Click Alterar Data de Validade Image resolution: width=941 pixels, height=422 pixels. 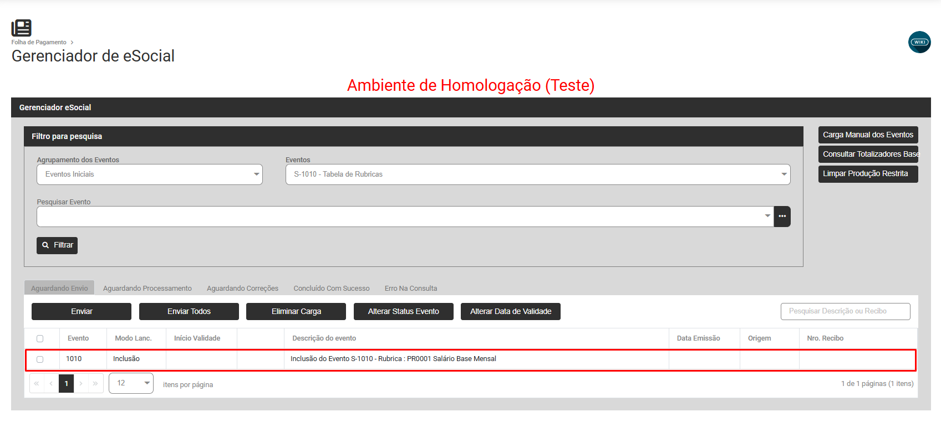click(511, 311)
